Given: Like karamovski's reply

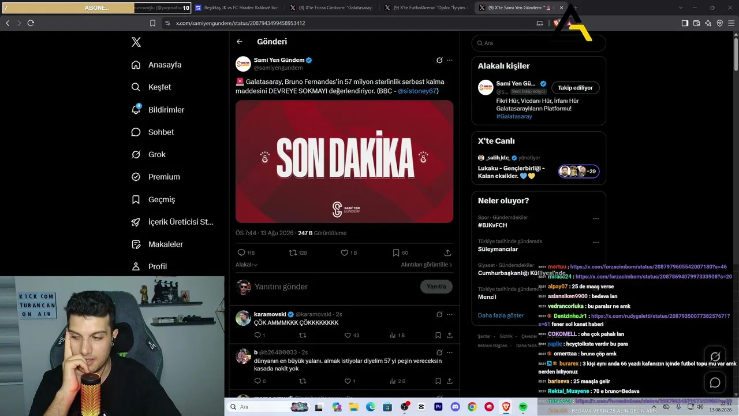Looking at the screenshot, I should [x=352, y=335].
